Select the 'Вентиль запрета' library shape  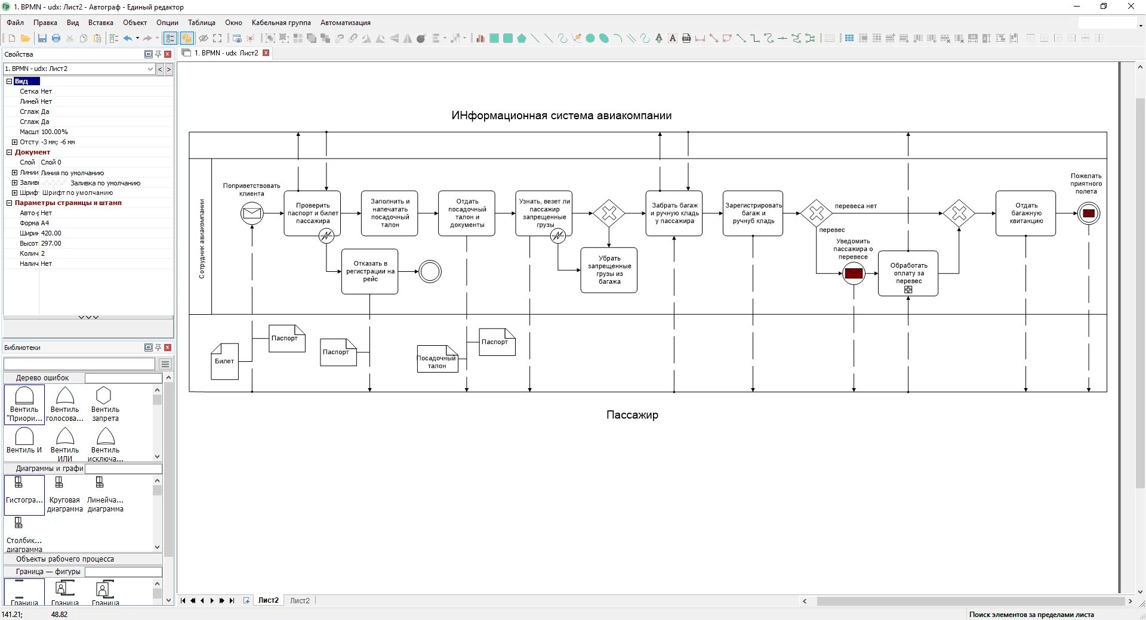click(x=105, y=405)
